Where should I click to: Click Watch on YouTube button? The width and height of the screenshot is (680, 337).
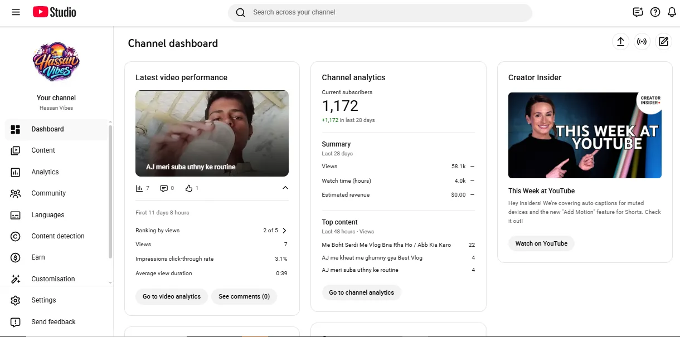click(x=541, y=243)
